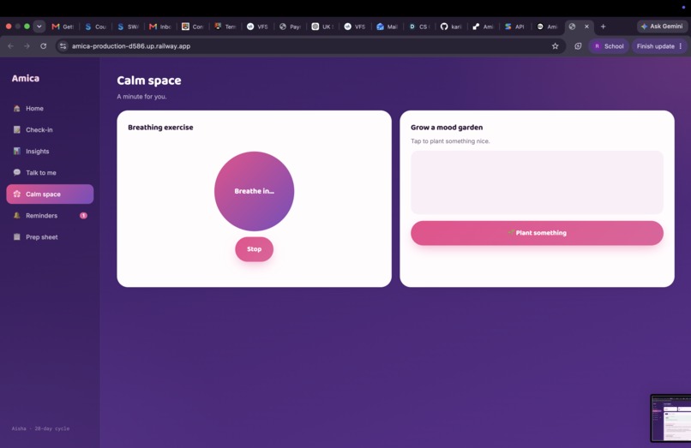
Task: Switch to the 'CS' tab
Action: point(419,27)
